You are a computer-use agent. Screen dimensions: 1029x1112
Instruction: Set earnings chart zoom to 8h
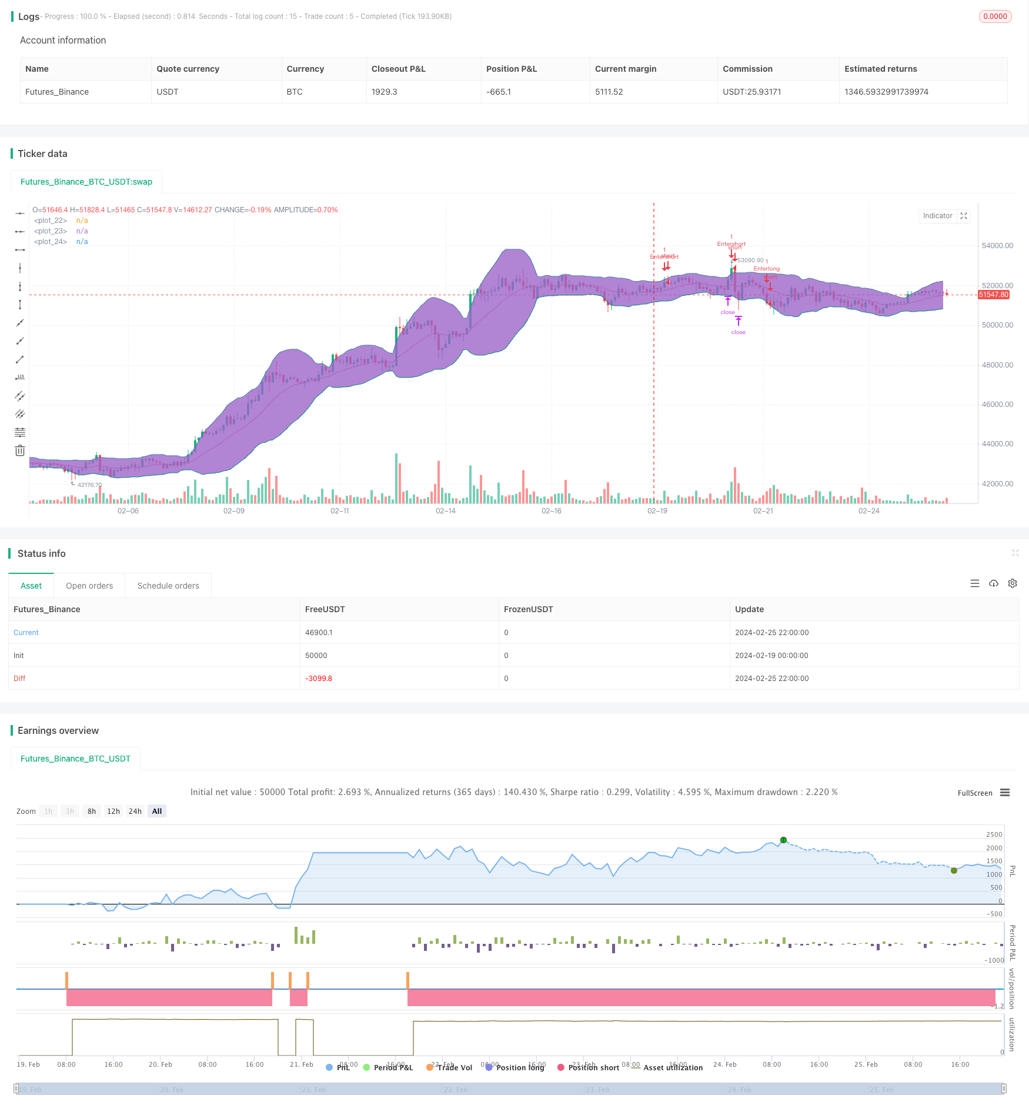point(92,812)
